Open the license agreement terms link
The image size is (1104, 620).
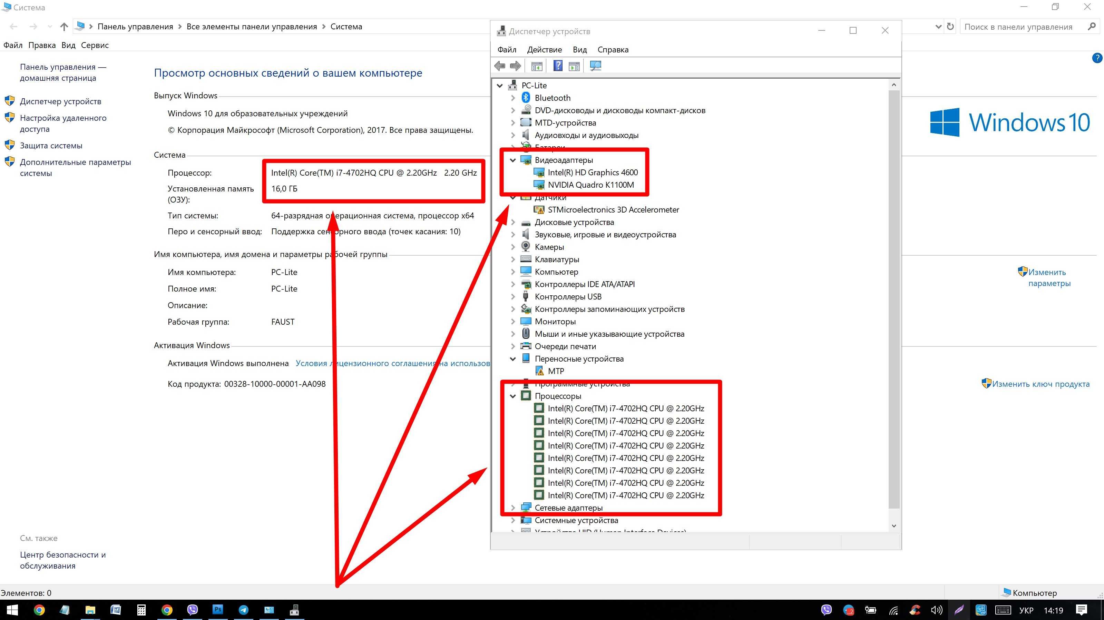[x=393, y=363]
